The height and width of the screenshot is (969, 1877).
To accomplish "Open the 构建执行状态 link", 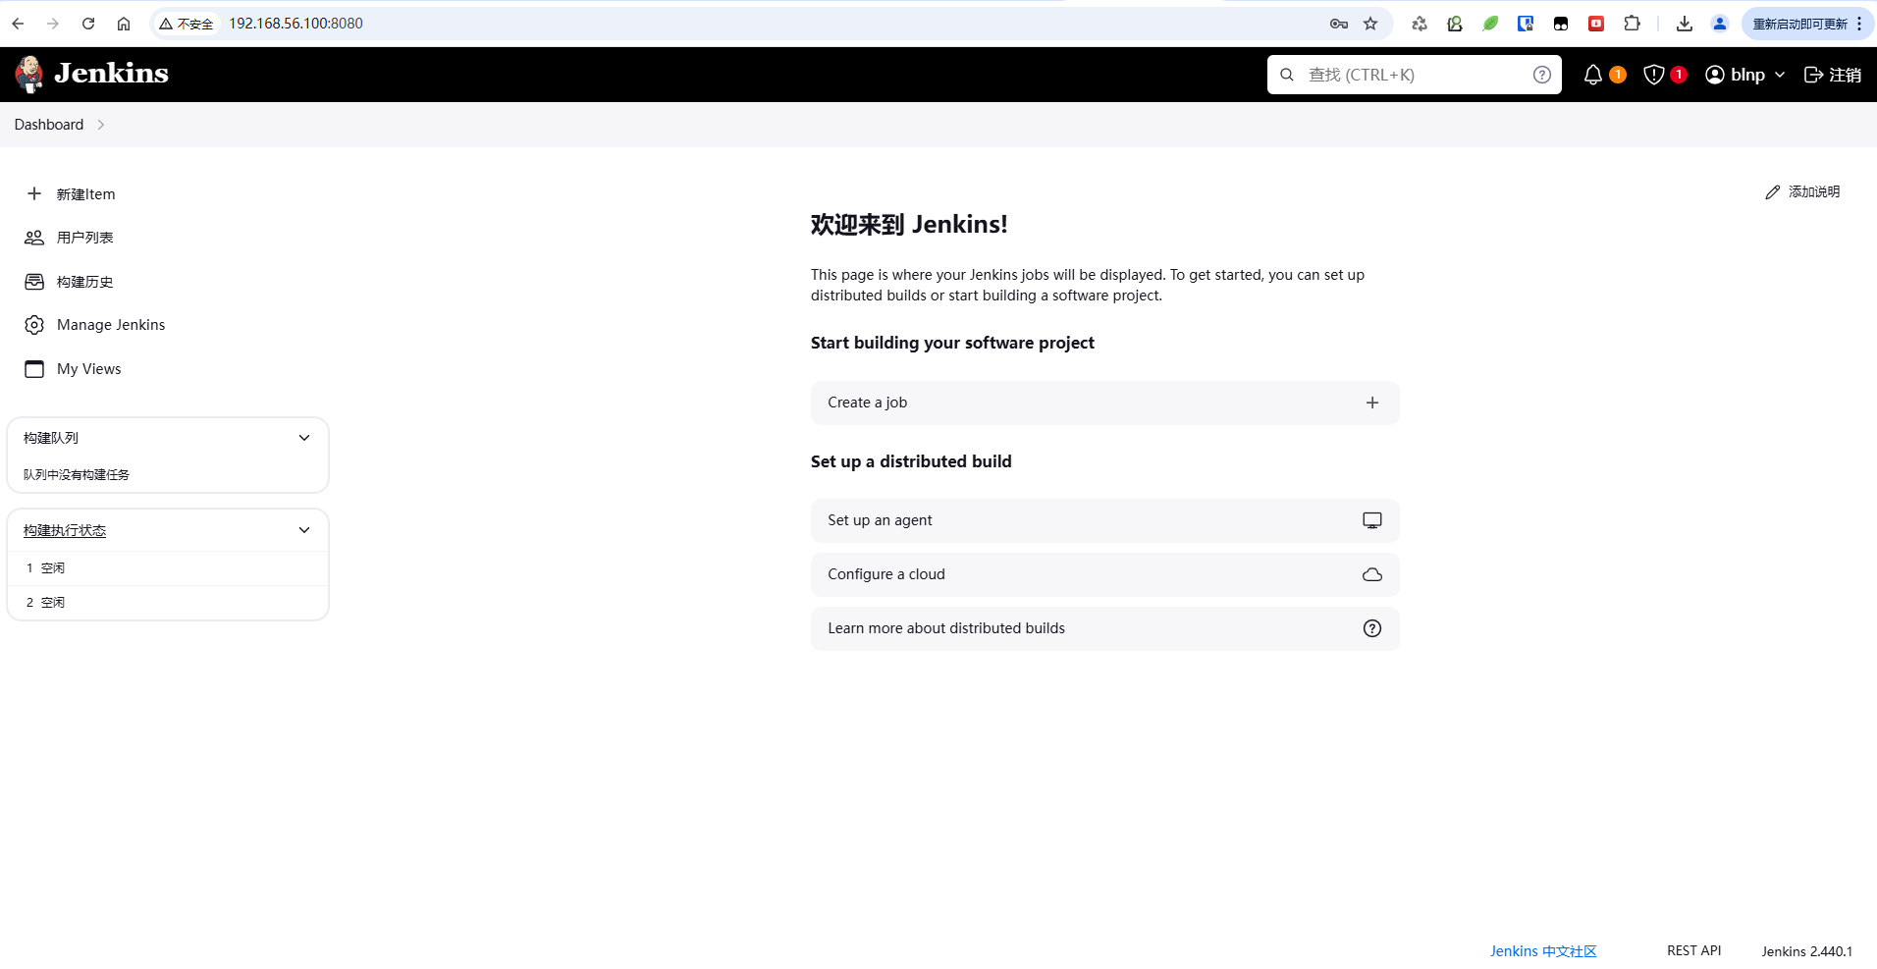I will pos(65,530).
